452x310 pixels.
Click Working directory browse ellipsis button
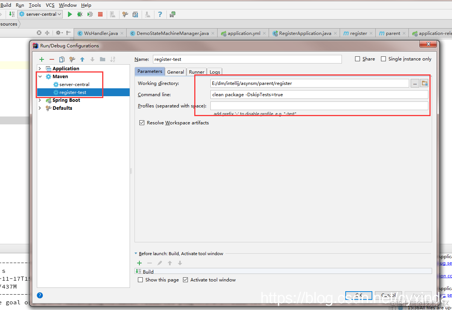415,83
